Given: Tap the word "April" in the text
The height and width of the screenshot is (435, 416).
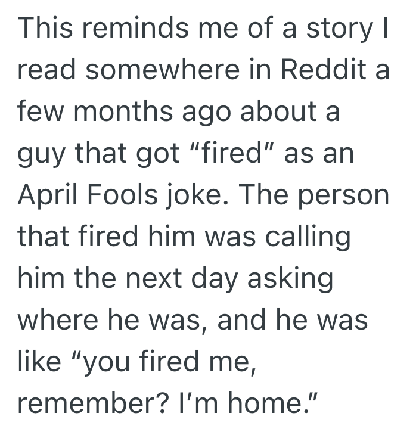Looking at the screenshot, I should (x=46, y=196).
